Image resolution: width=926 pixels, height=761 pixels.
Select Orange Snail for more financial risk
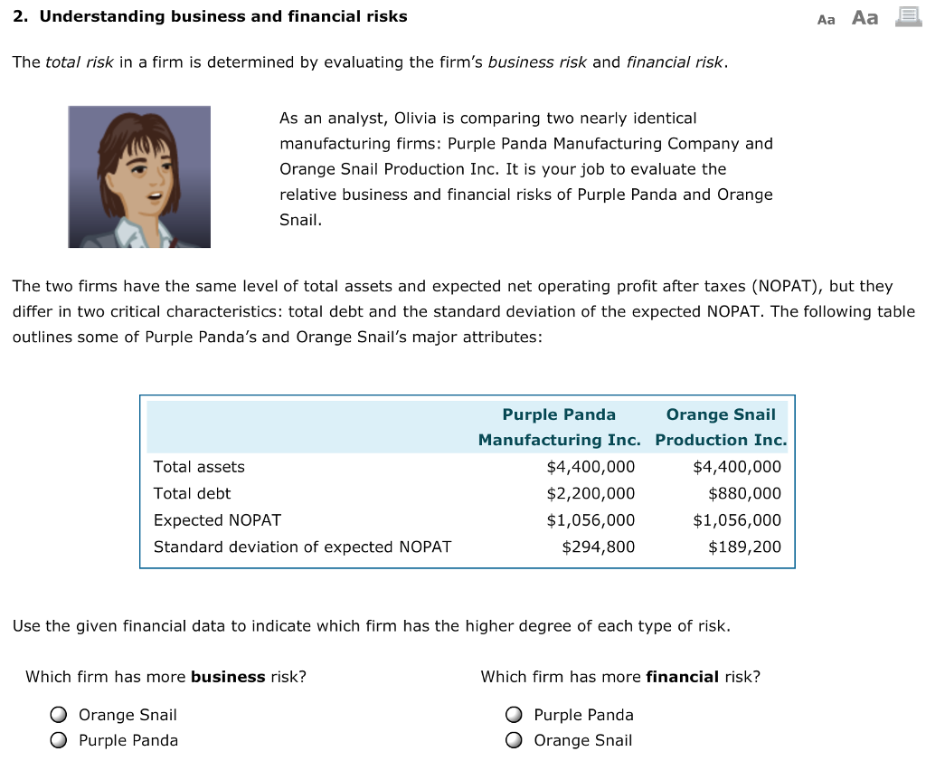pos(514,739)
